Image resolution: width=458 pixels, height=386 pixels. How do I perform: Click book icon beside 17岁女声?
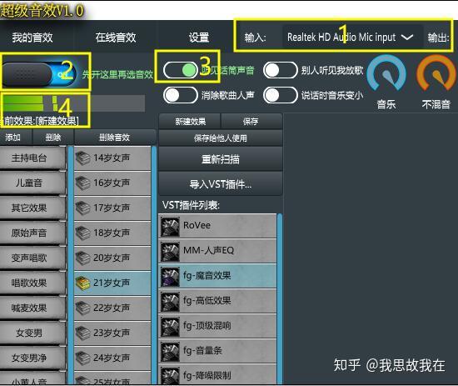point(82,208)
